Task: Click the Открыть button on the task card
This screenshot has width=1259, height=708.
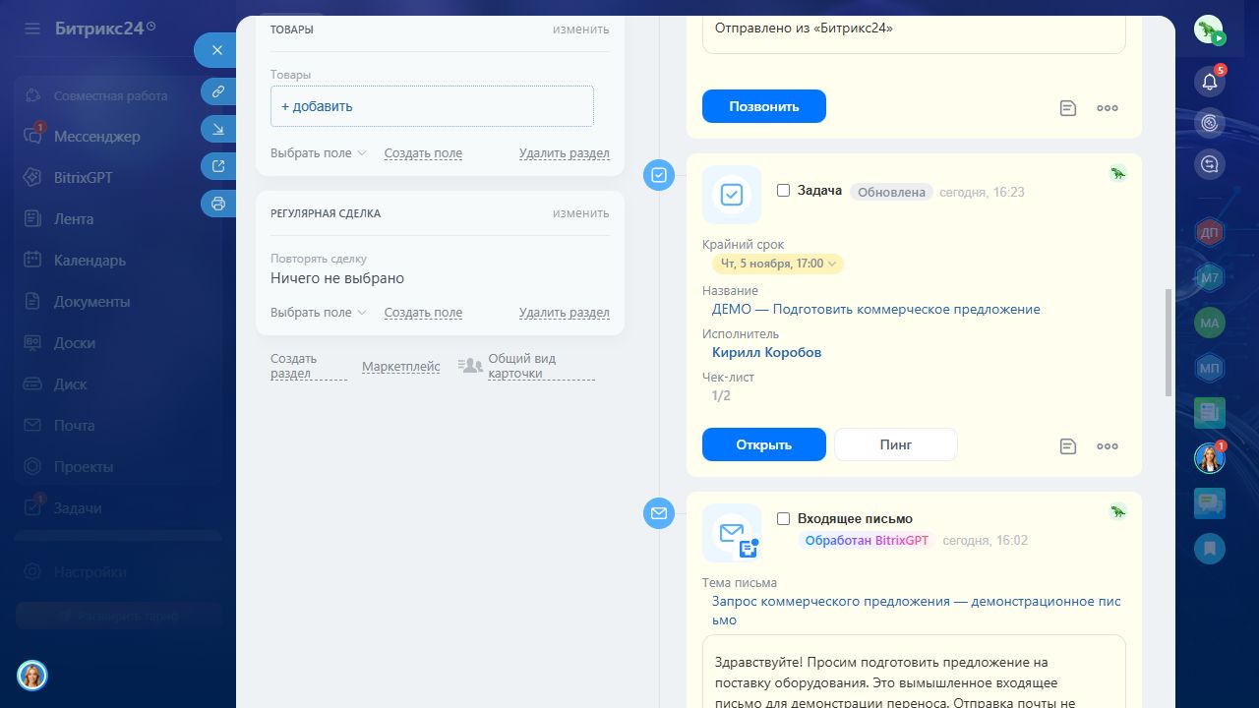Action: click(x=764, y=444)
